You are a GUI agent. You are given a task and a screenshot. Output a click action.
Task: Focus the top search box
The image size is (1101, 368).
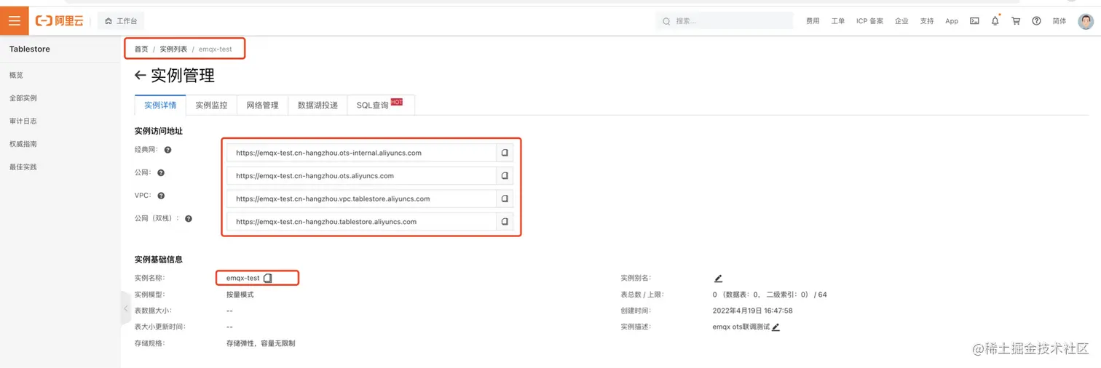tap(724, 21)
